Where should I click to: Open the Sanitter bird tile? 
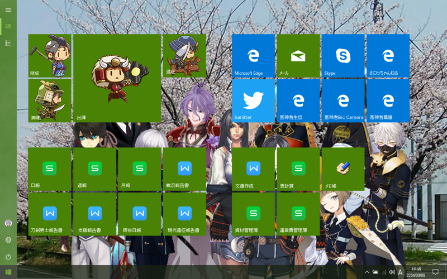coord(253,100)
